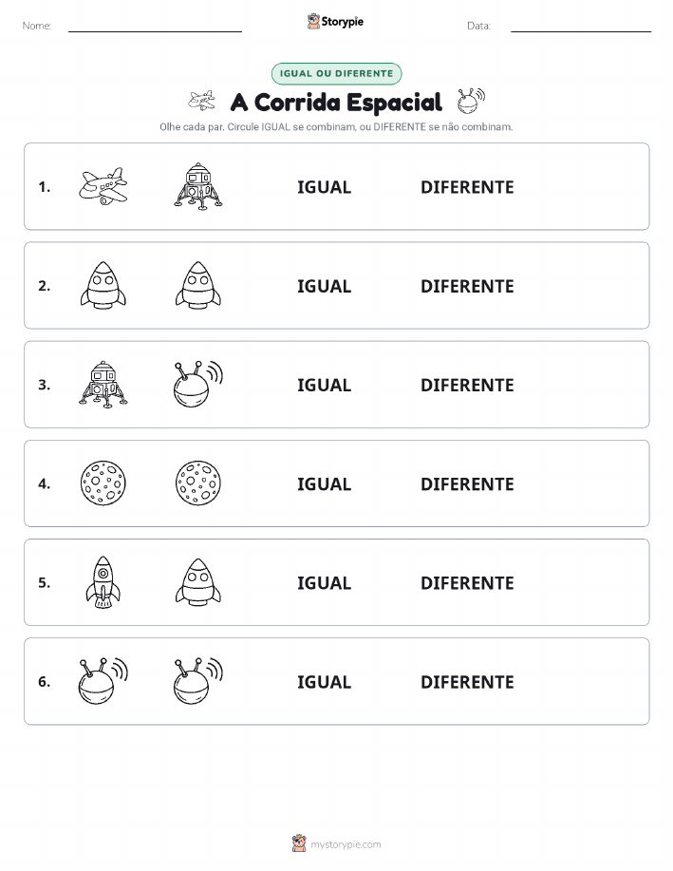Choose DIFERENTE for row 3
673x871 pixels.
click(467, 385)
